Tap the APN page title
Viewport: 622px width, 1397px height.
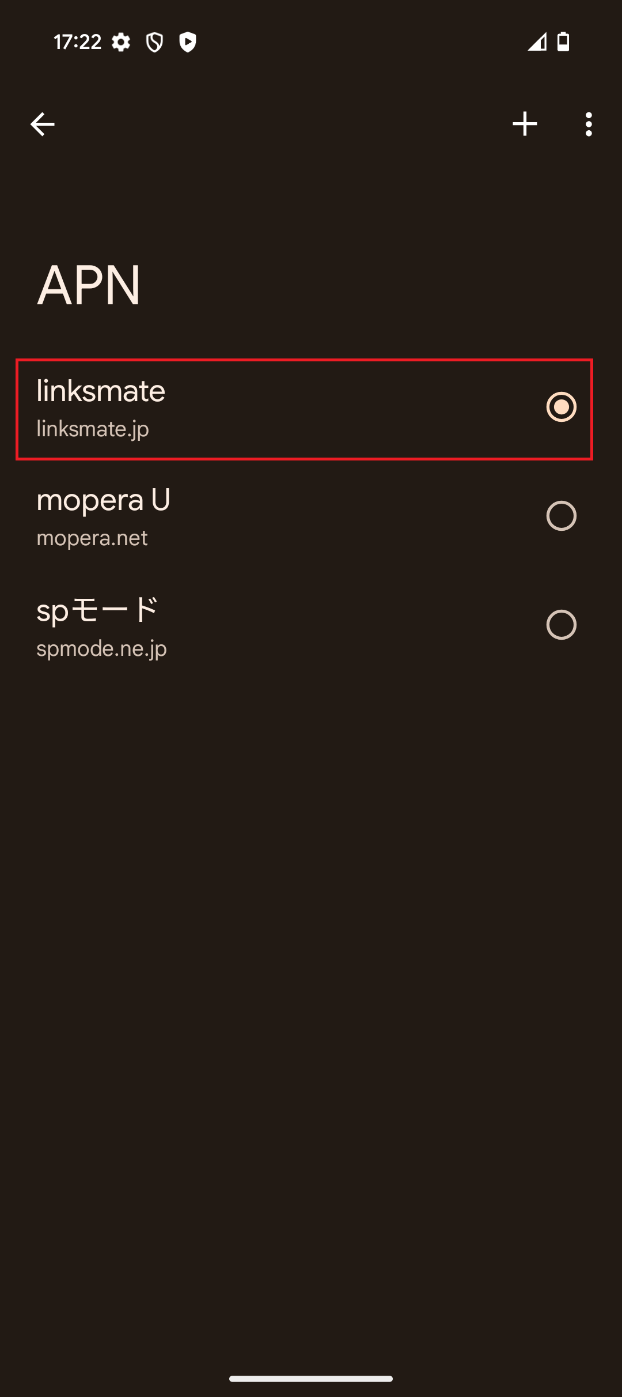[89, 285]
